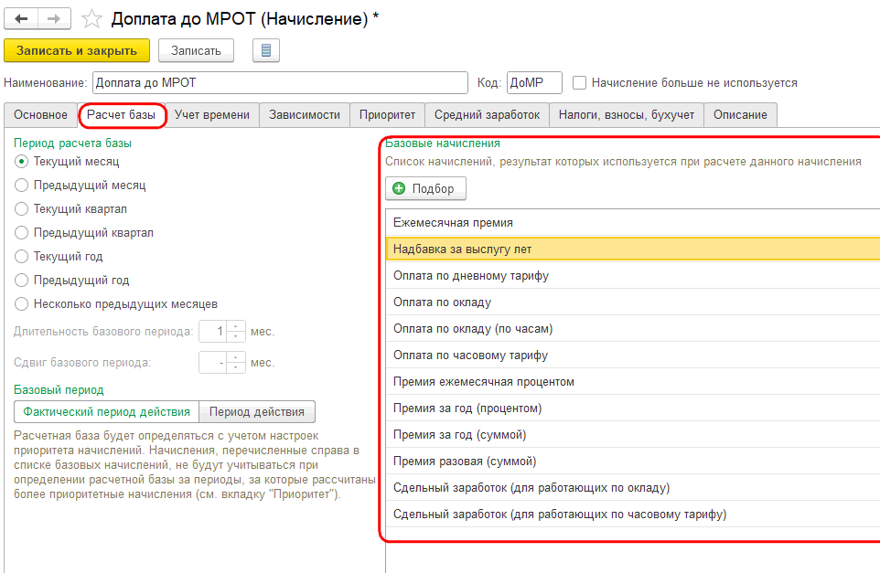
Task: Add the form to favorites with the star
Action: [x=91, y=19]
